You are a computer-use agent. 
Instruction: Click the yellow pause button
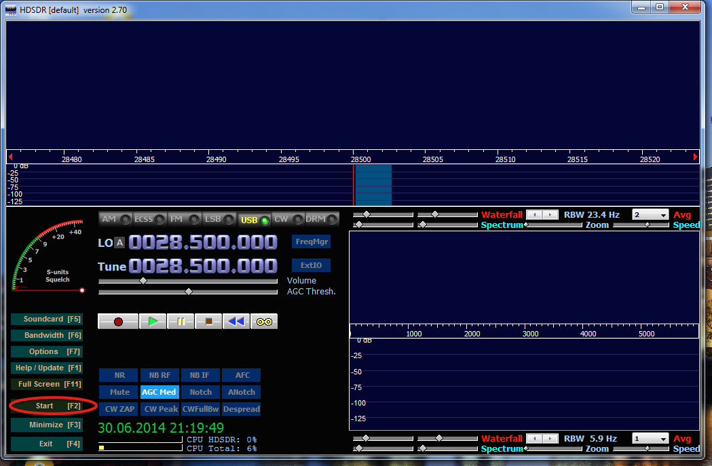click(181, 322)
